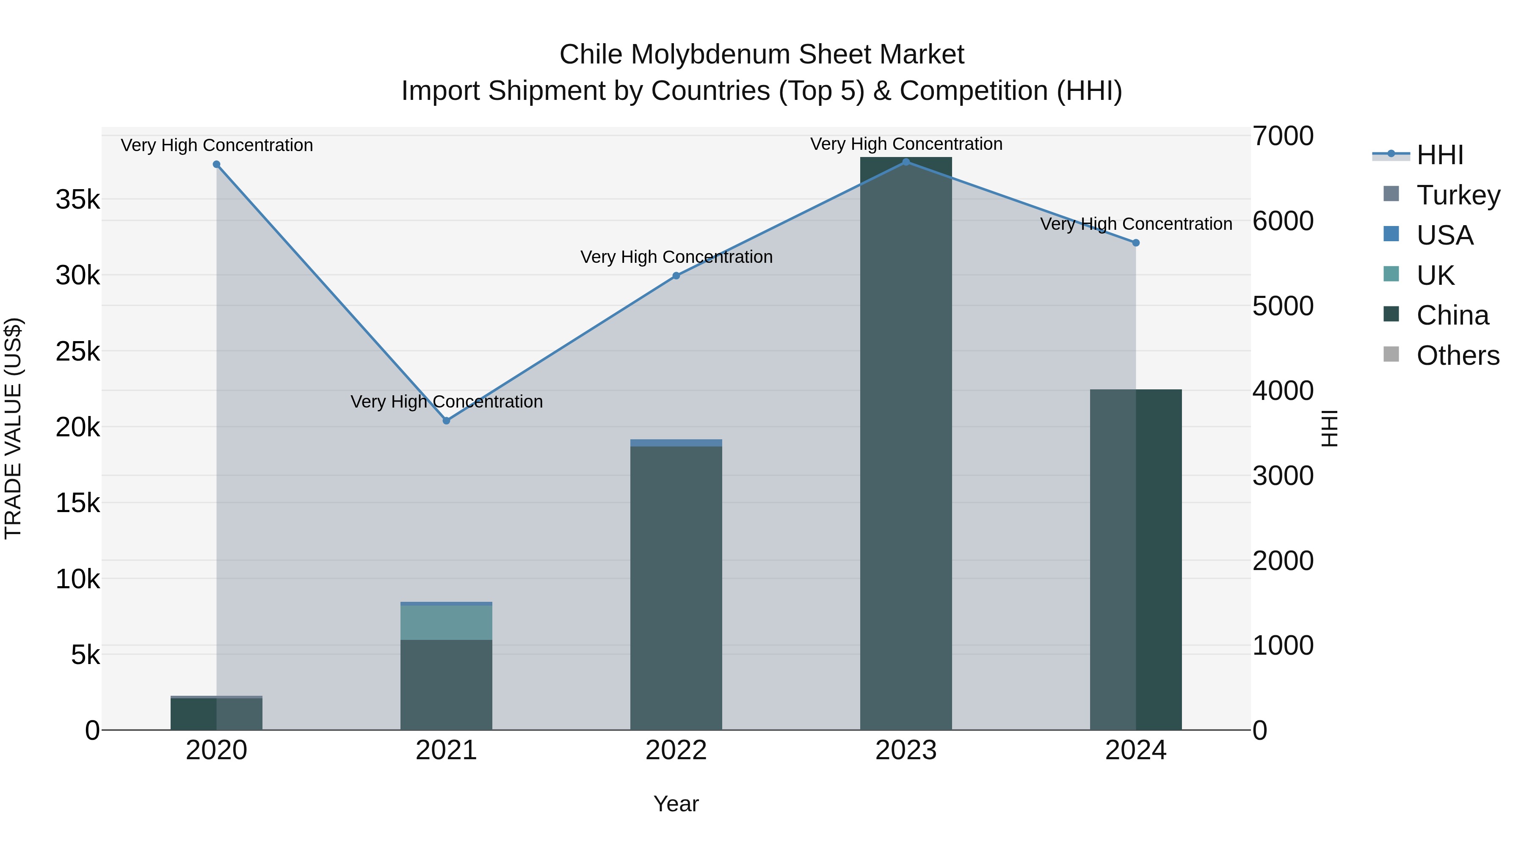Click the 5k left axis tick
1524x857 pixels.
point(86,655)
